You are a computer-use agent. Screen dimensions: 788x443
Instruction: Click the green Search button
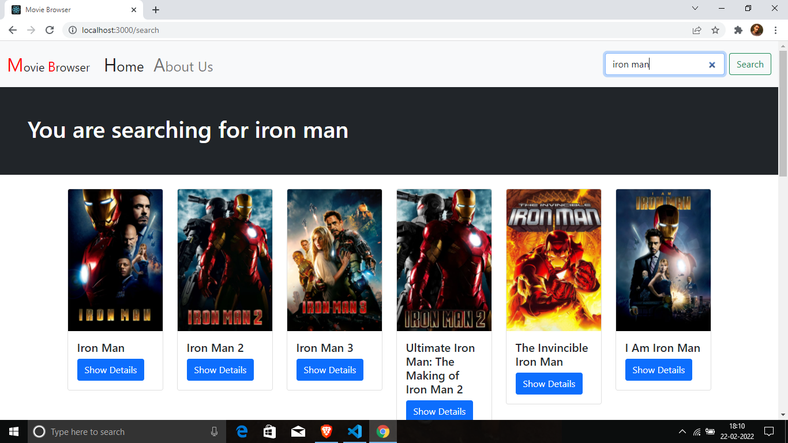[x=750, y=64]
